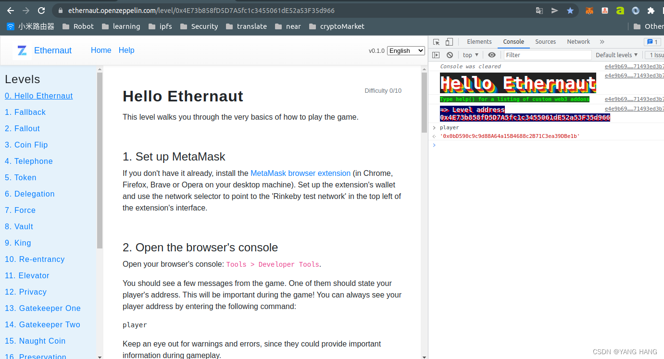Open the translate bookmark folder

(x=246, y=26)
